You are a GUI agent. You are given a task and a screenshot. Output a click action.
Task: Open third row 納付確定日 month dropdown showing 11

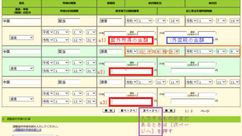pos(161,82)
